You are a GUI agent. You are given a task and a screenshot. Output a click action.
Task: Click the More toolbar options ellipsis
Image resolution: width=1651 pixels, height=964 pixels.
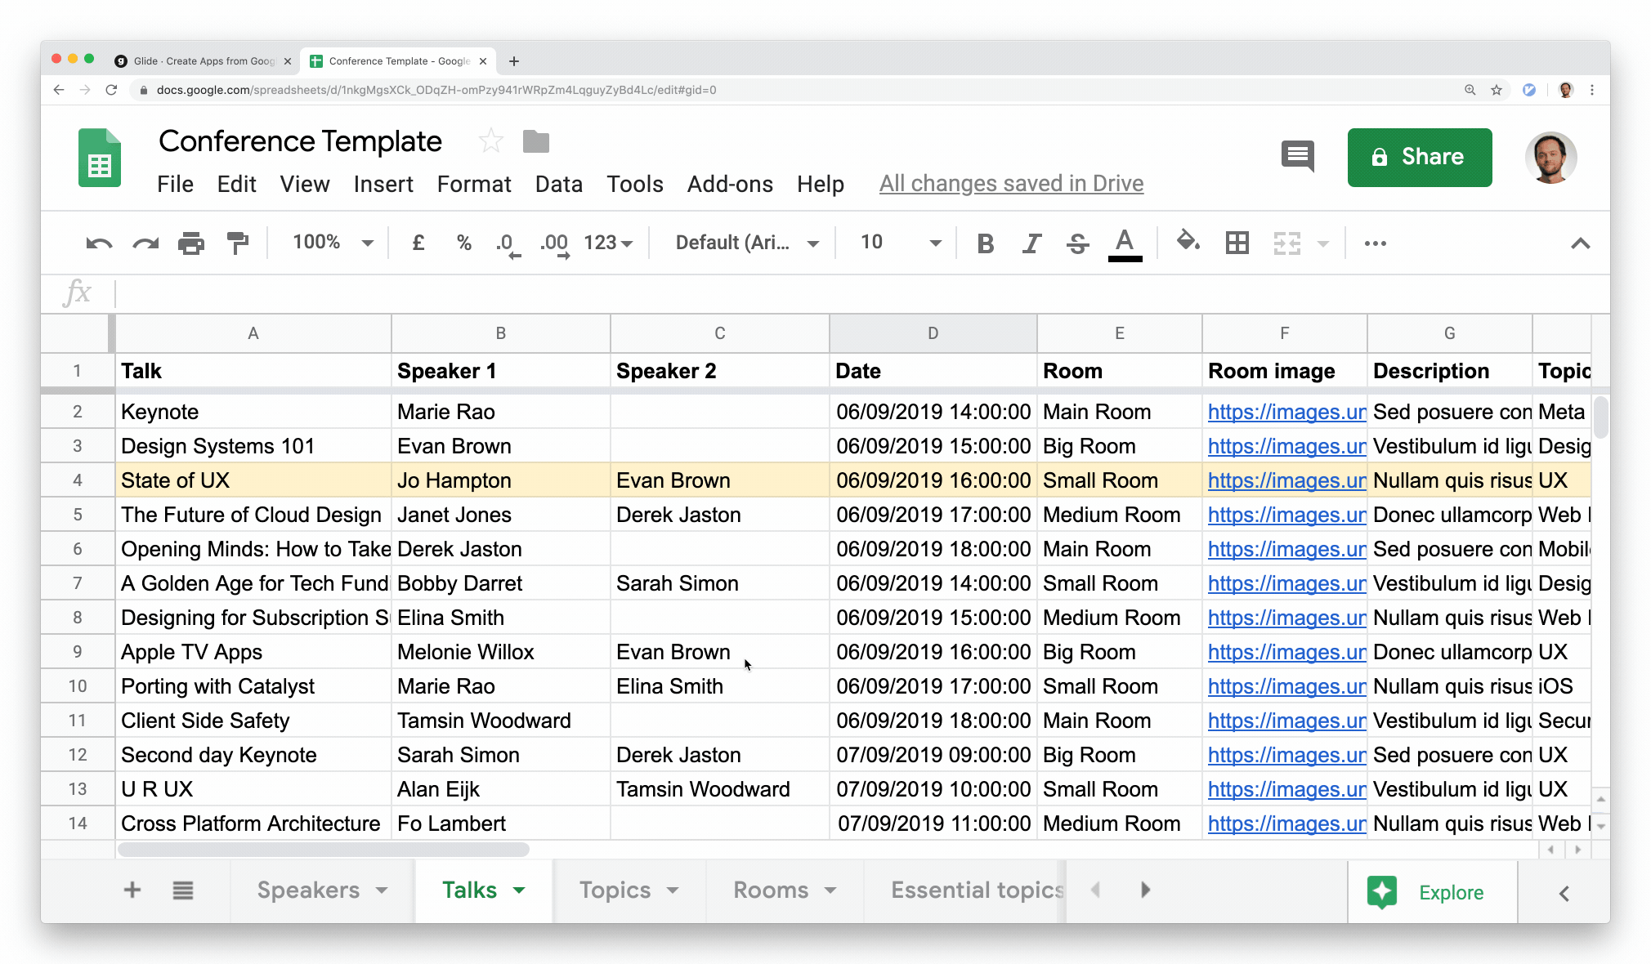1375,243
